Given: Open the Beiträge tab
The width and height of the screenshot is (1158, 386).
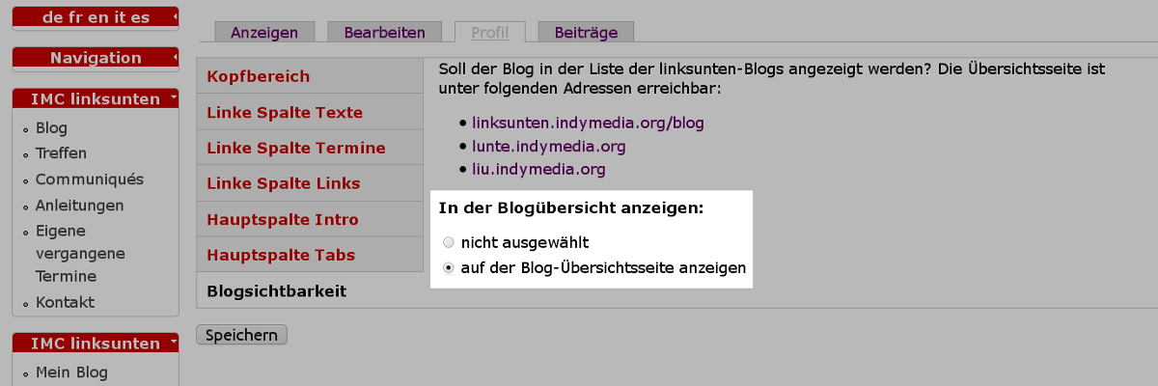Looking at the screenshot, I should point(586,33).
